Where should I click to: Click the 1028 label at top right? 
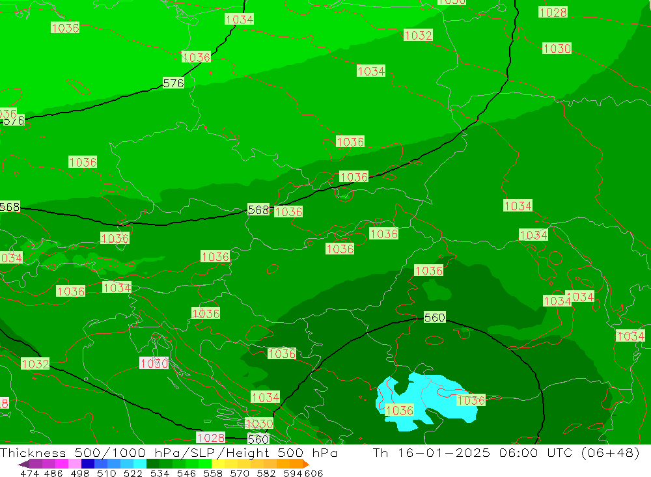[x=553, y=12]
